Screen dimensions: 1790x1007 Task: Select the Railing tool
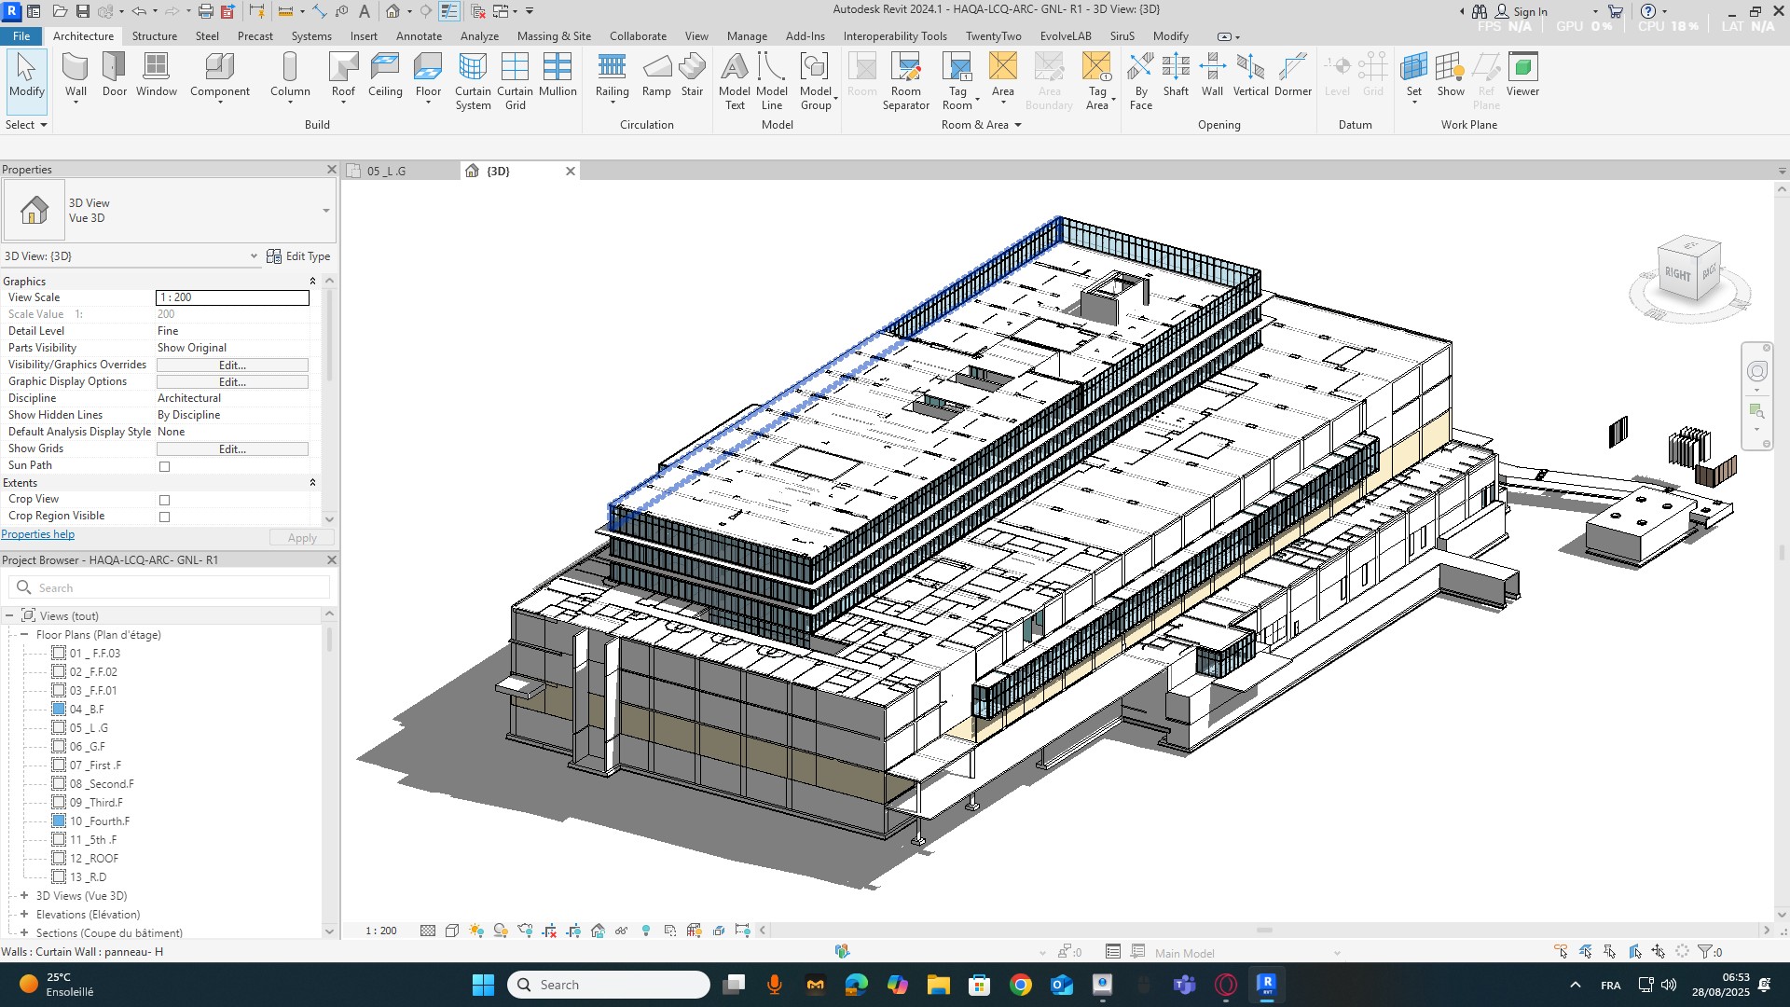(612, 75)
